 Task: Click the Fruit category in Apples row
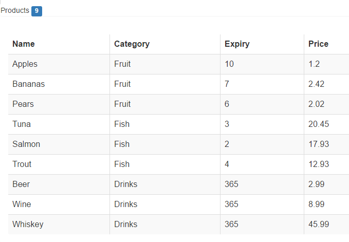tap(122, 64)
